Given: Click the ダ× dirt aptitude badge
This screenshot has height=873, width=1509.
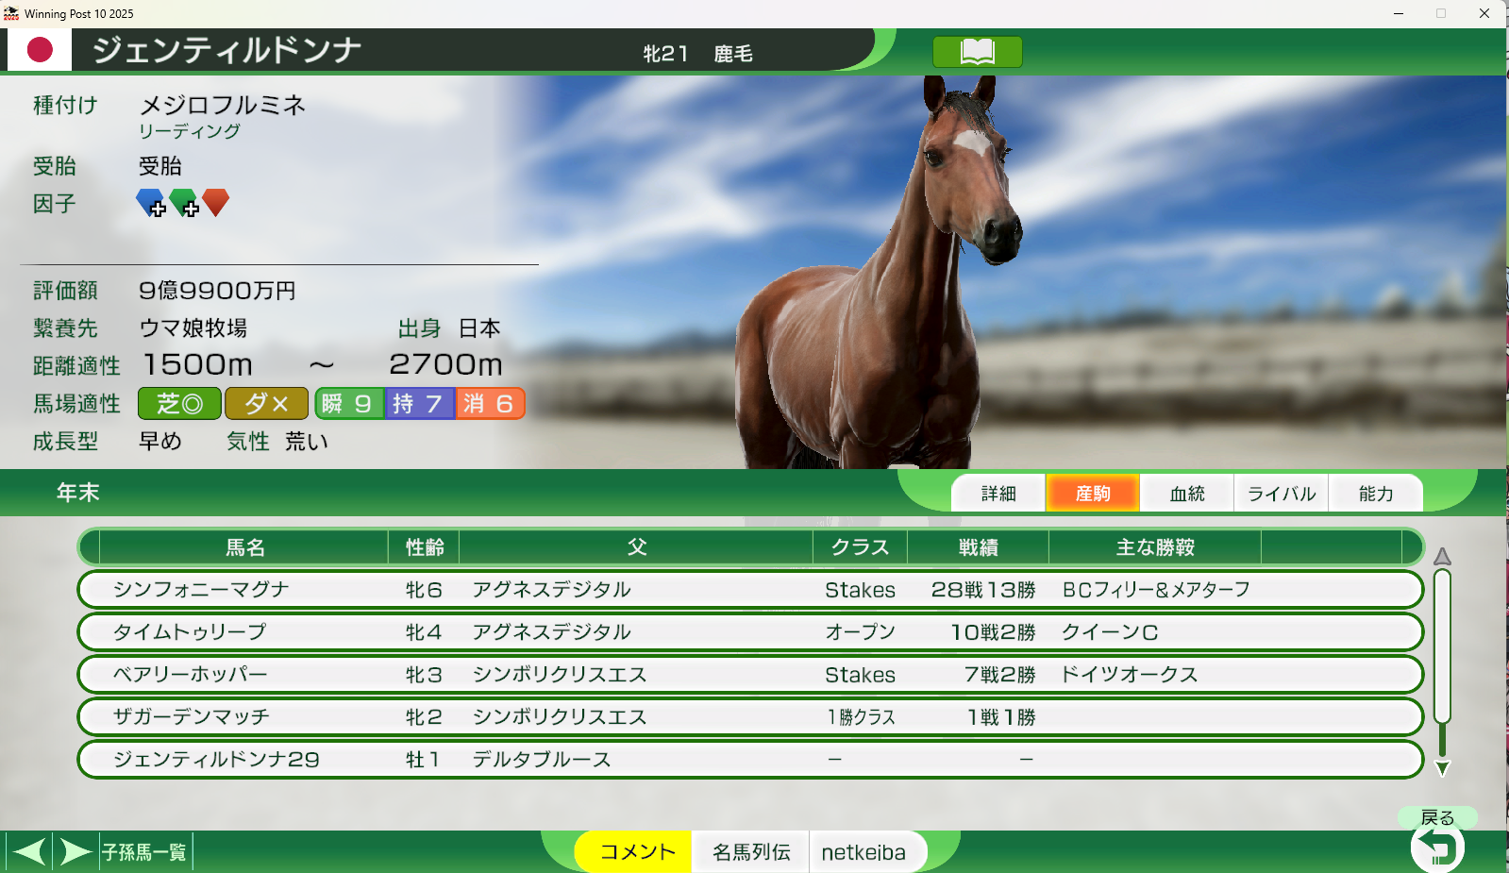Looking at the screenshot, I should click(x=266, y=404).
